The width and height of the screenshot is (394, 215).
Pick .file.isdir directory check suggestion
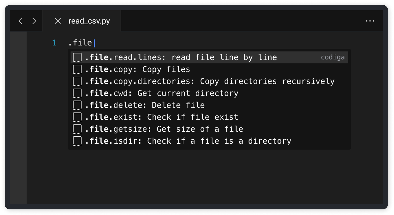209,141
